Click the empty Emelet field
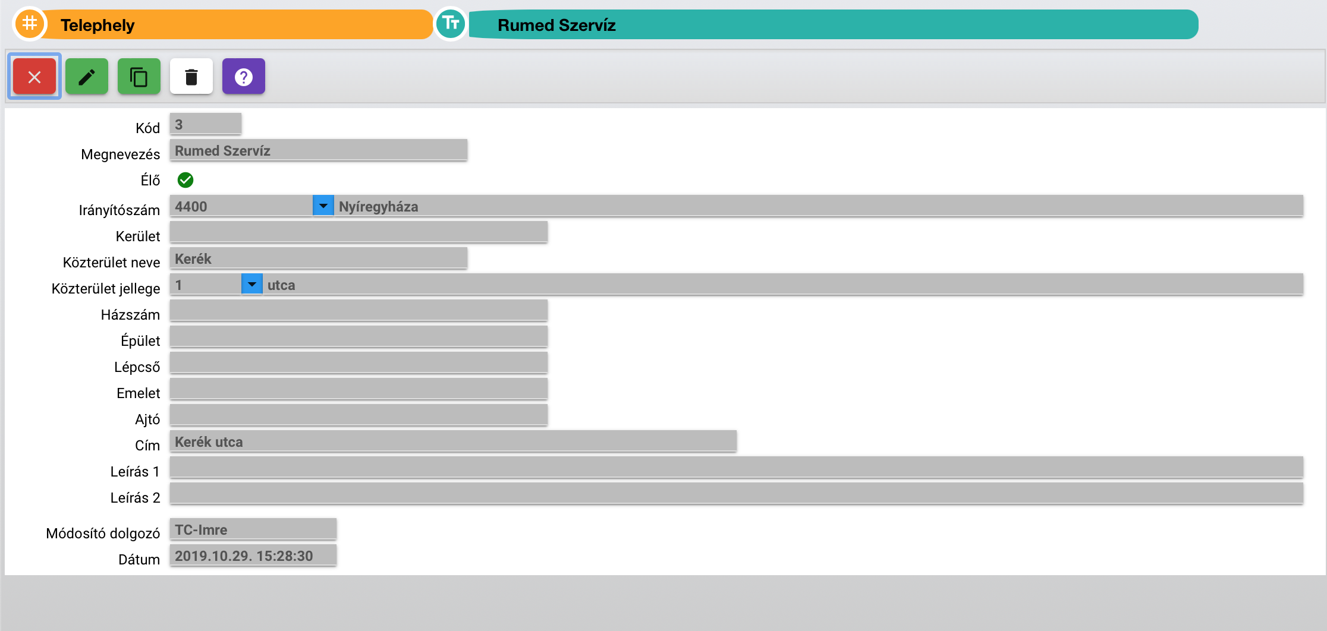The width and height of the screenshot is (1327, 631). [x=359, y=389]
